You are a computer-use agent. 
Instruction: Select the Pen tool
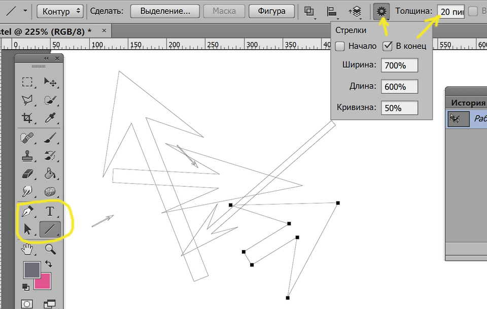[27, 211]
